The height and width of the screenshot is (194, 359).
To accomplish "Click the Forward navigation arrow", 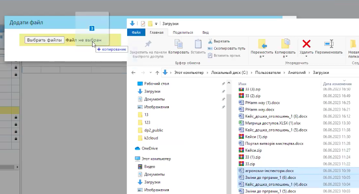I will coord(143,73).
